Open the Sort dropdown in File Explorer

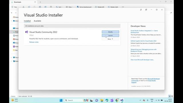(59, 7)
